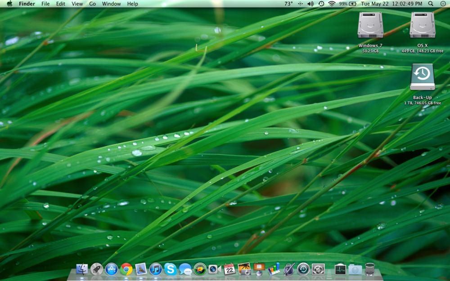450x281 pixels.
Task: Launch Launchpad rocket icon in dock
Action: point(97,269)
